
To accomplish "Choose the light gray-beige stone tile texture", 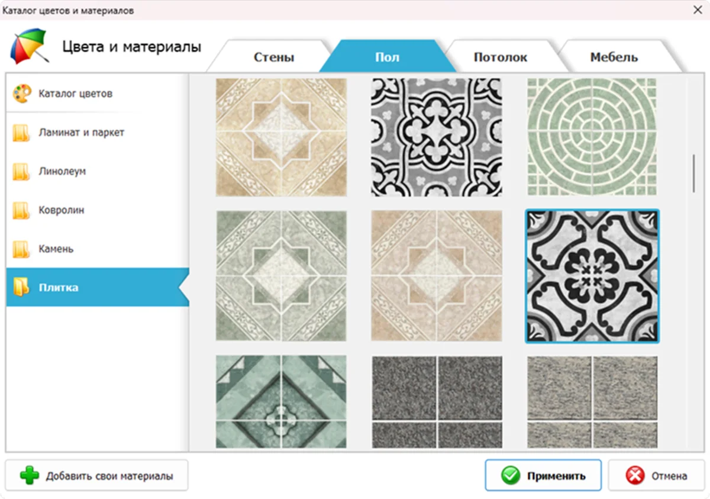I will [592, 402].
